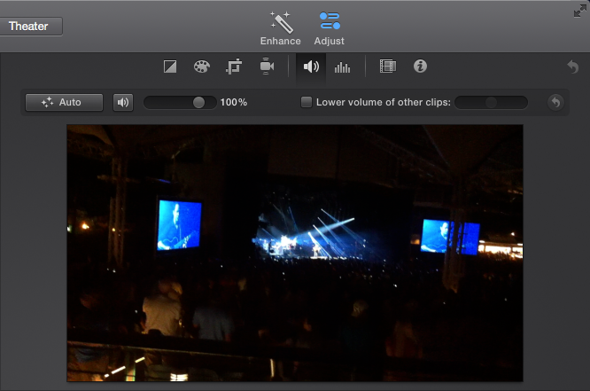Open Video and Audio Effects filmstrip

click(388, 66)
